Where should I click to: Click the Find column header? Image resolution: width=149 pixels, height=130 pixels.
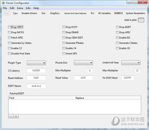point(42,98)
